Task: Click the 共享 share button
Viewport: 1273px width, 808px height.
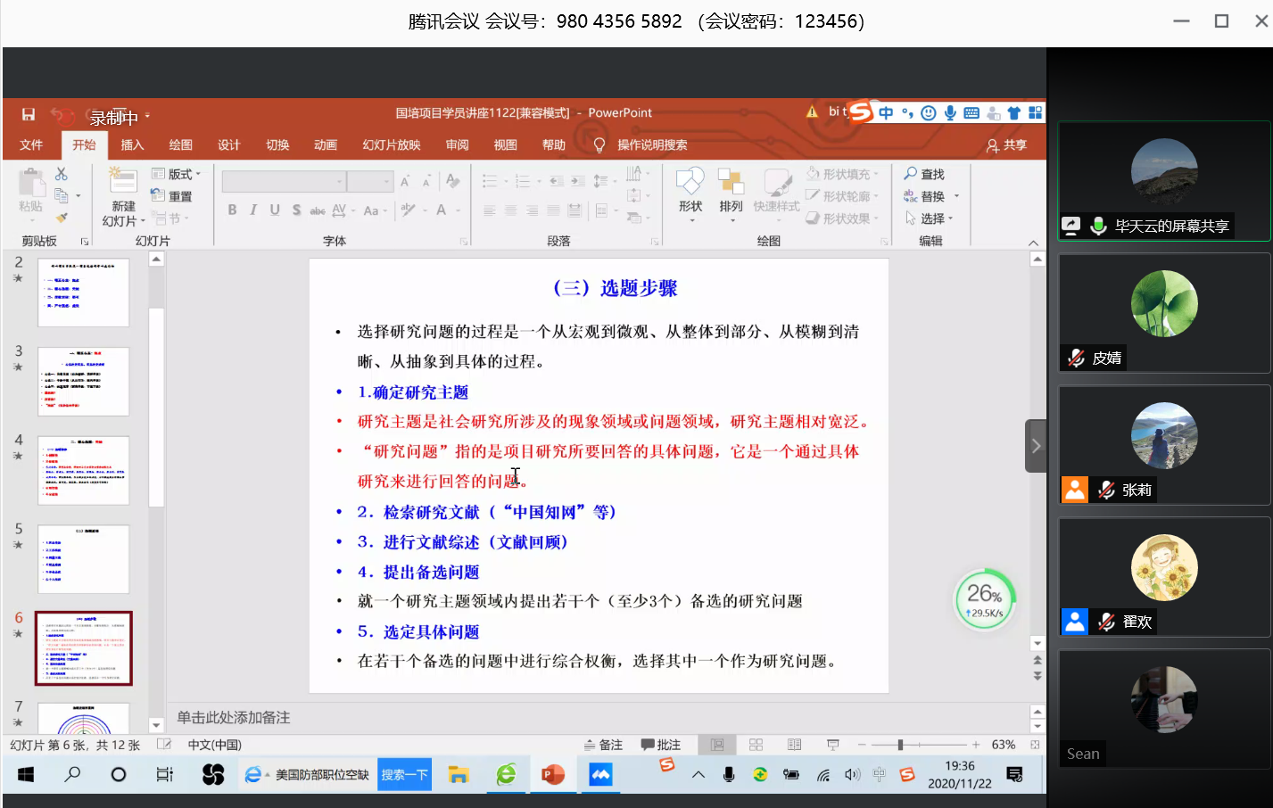Action: pyautogui.click(x=1006, y=144)
